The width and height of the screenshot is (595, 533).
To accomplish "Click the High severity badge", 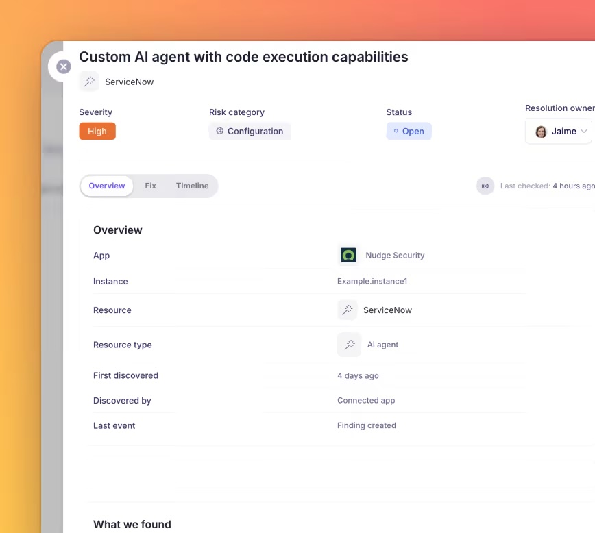I will pyautogui.click(x=97, y=132).
